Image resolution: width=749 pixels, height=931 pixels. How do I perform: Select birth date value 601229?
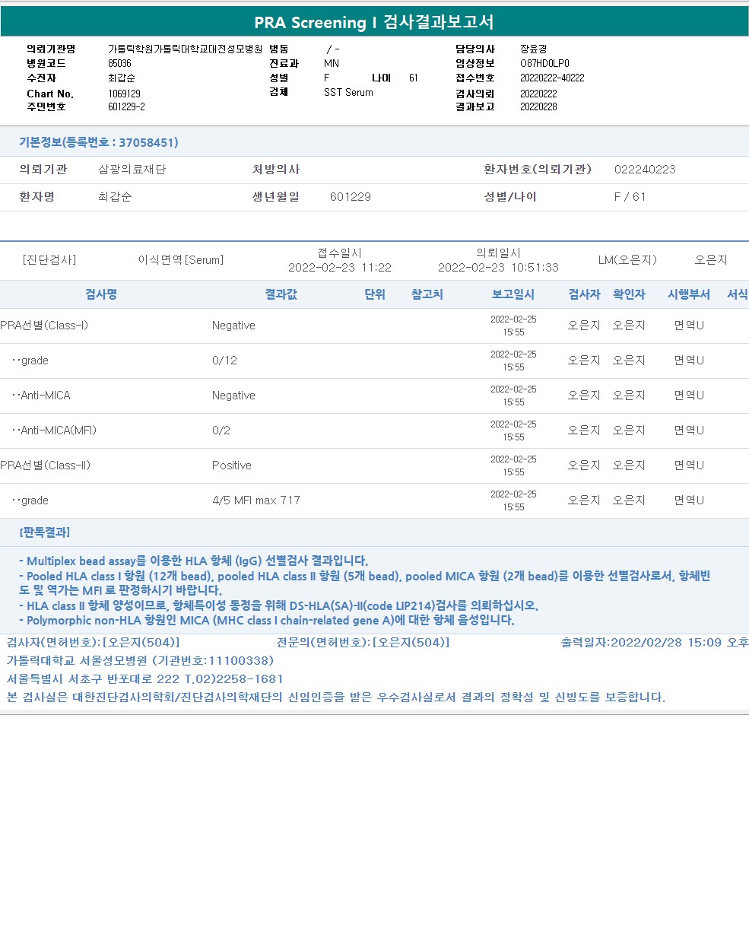(x=351, y=197)
